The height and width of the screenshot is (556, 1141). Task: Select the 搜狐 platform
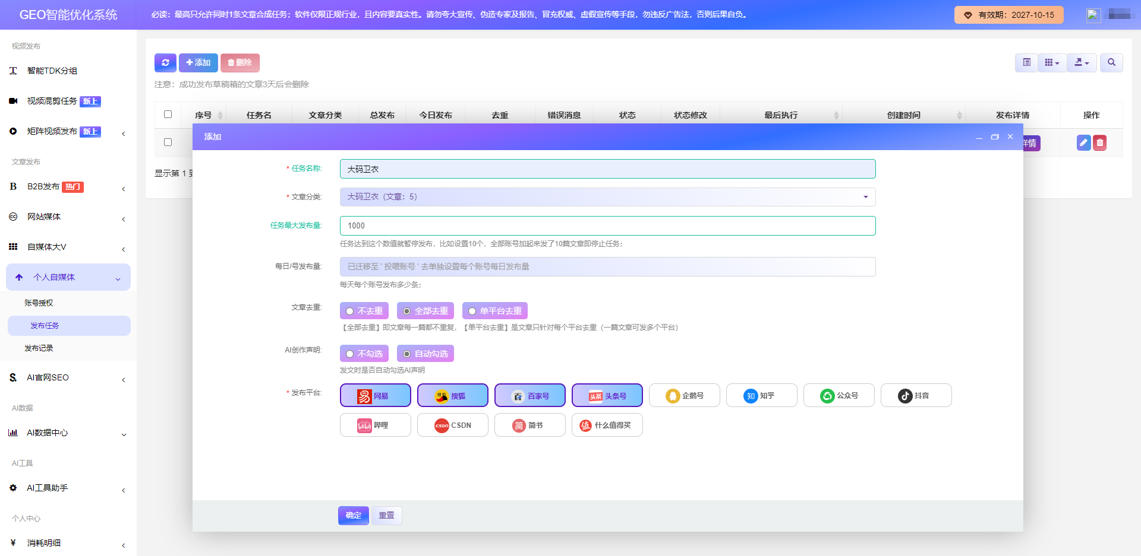[453, 395]
